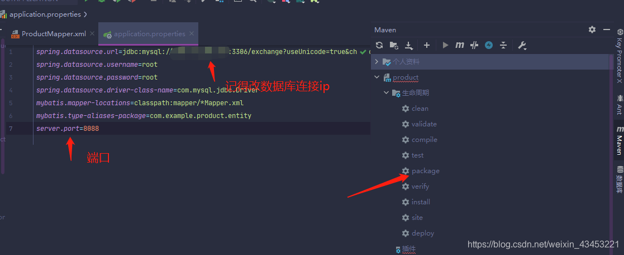Place cursor in spring.datasource.url line

[x=197, y=52]
